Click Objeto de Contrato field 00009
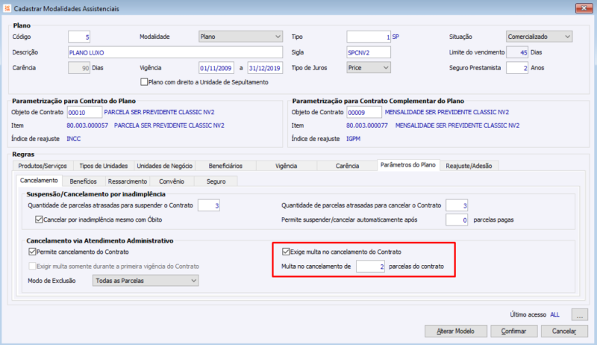 pos(364,112)
